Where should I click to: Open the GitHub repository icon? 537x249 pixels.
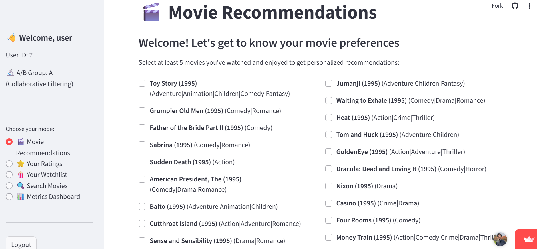coord(515,6)
